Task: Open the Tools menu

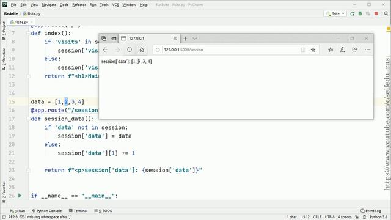Action: pos(104,5)
